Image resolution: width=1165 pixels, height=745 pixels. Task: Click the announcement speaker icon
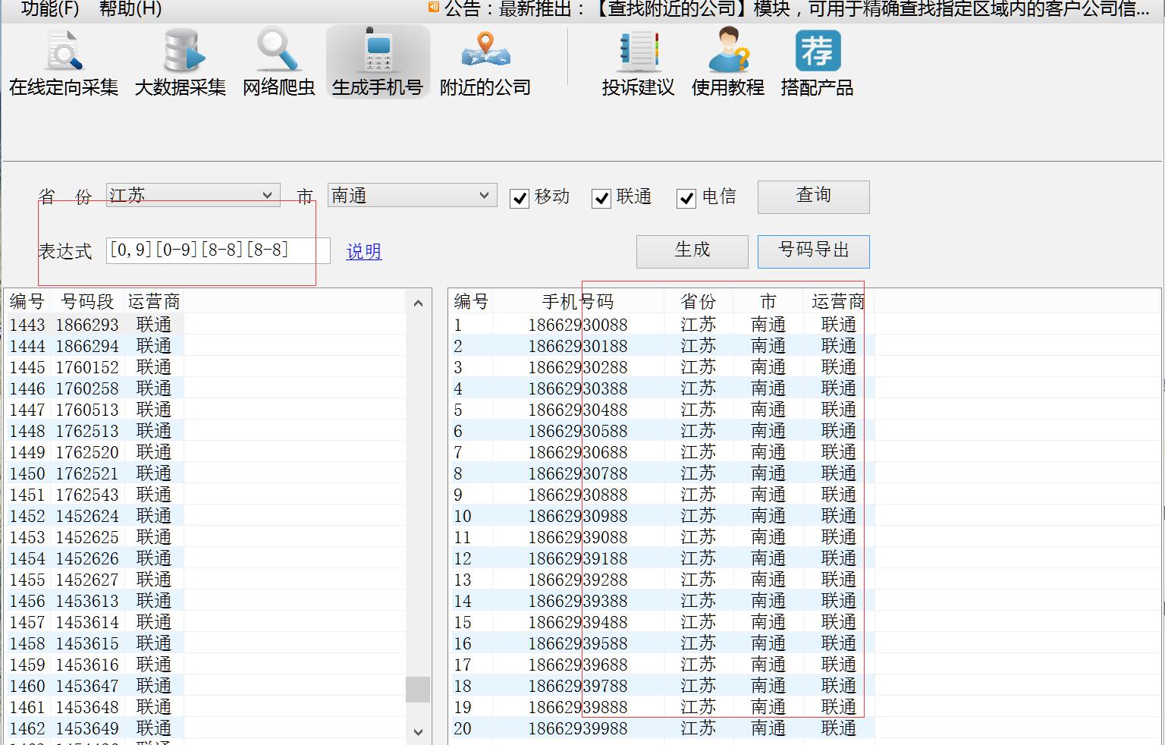pyautogui.click(x=433, y=9)
